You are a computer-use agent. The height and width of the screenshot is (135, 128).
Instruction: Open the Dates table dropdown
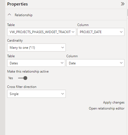(x=36, y=63)
